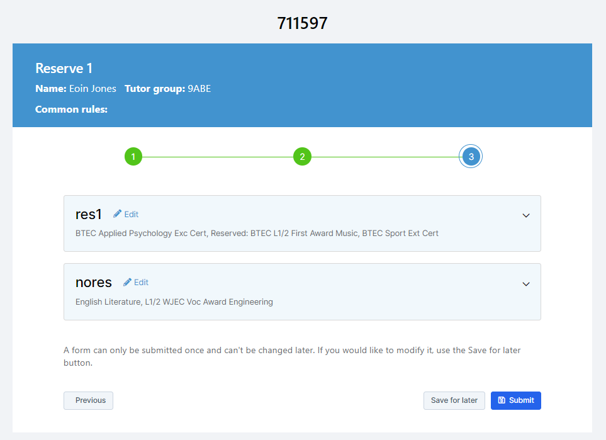Click the save disk icon in Submit button
The image size is (606, 440).
502,400
